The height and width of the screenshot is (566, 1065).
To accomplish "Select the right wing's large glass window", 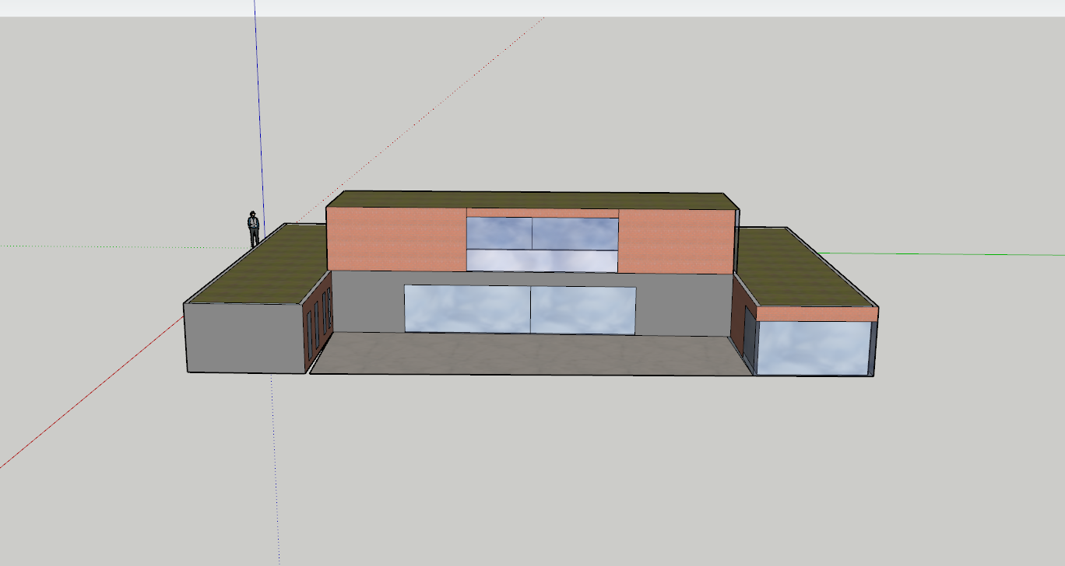I will coord(814,348).
